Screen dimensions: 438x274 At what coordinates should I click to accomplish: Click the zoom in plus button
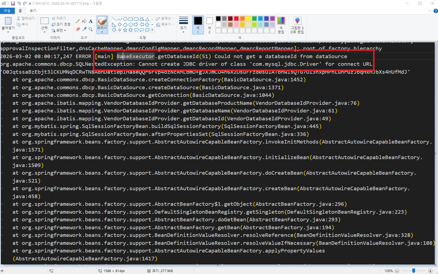click(430, 271)
